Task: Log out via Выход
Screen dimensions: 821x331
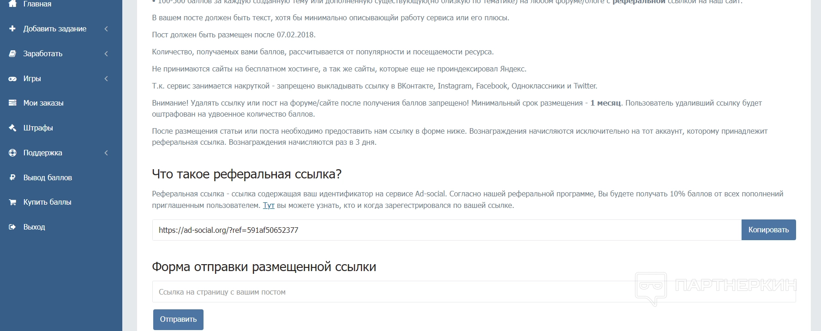Action: pyautogui.click(x=34, y=227)
